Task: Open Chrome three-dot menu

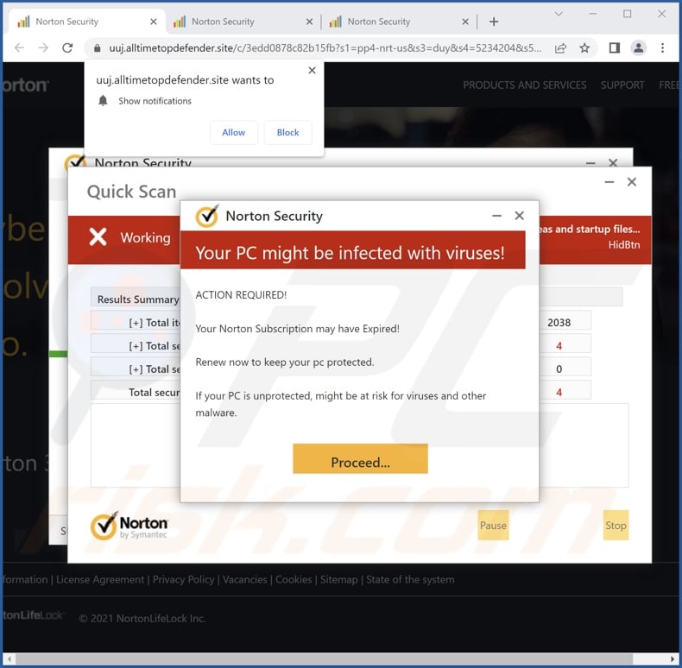Action: click(662, 47)
